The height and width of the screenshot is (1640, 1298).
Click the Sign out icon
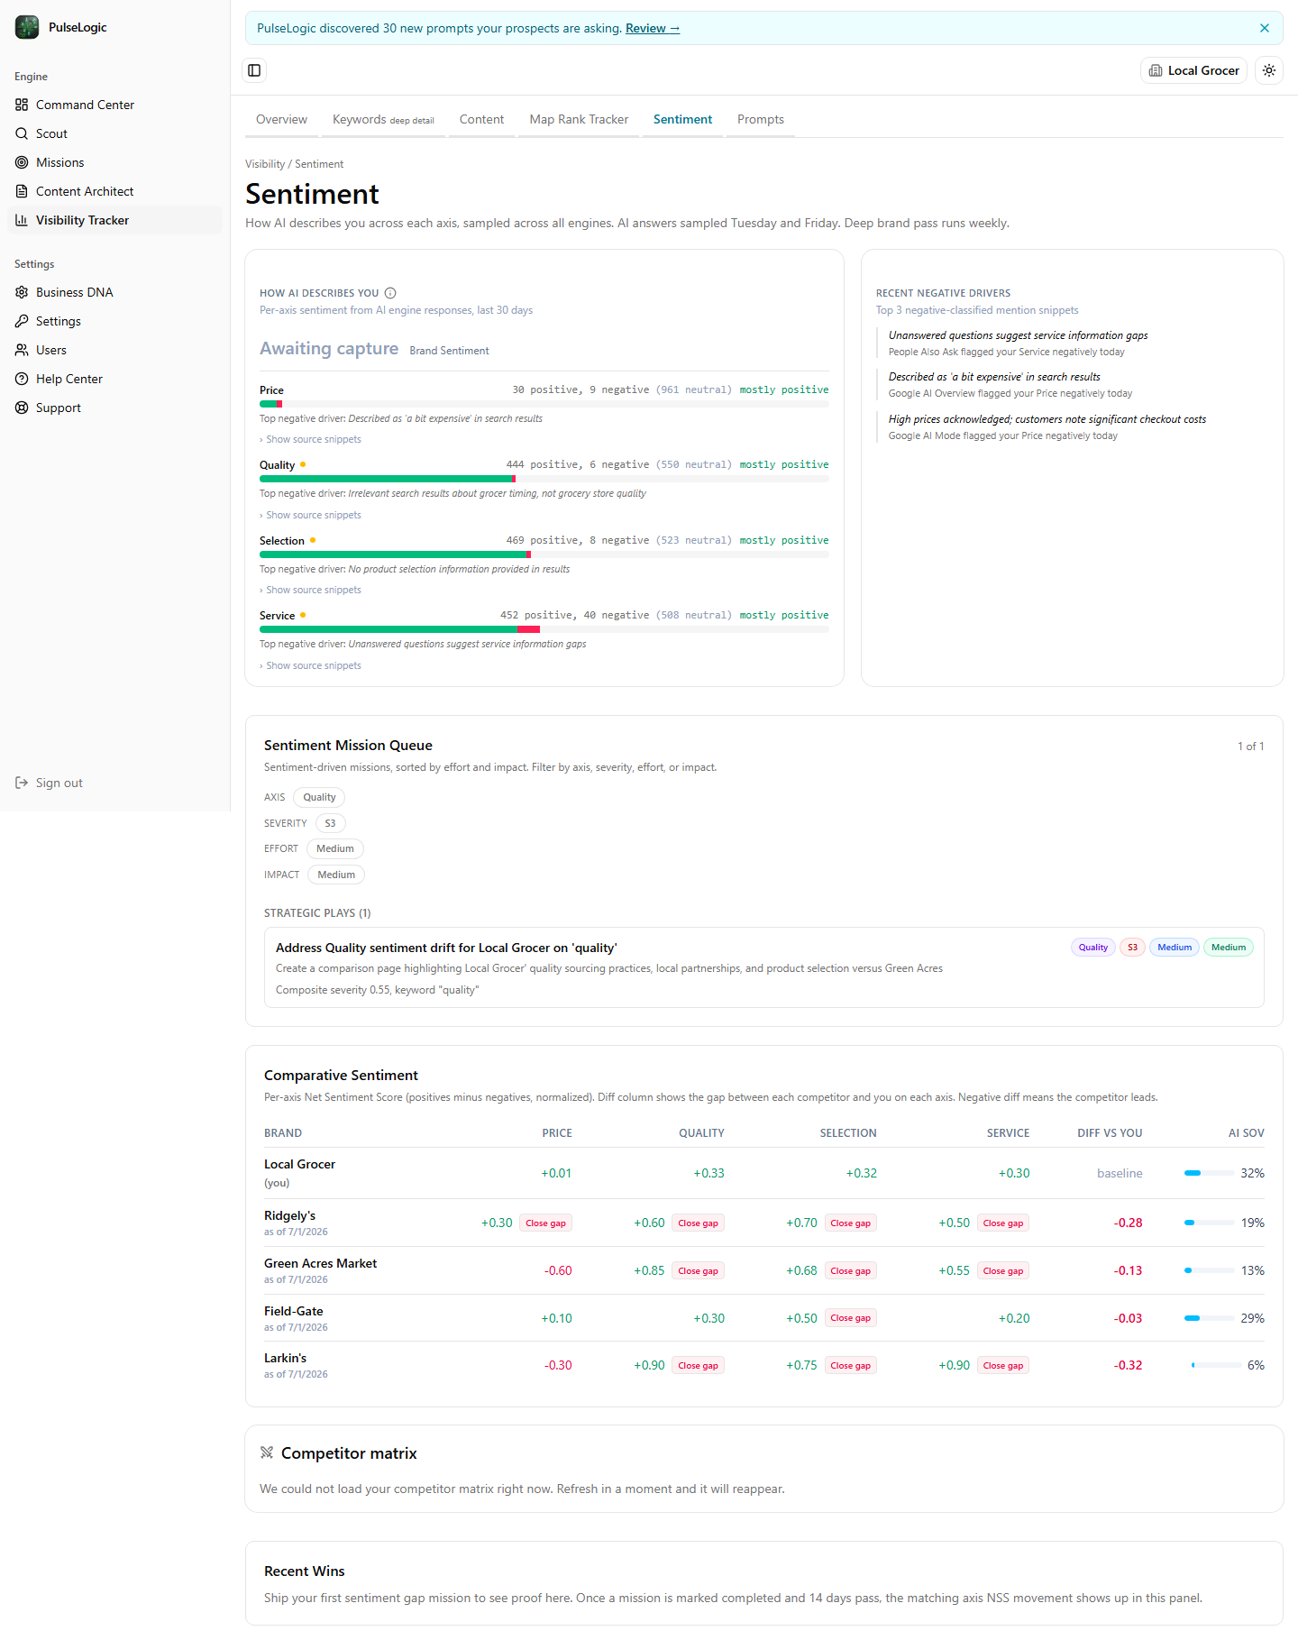click(22, 783)
